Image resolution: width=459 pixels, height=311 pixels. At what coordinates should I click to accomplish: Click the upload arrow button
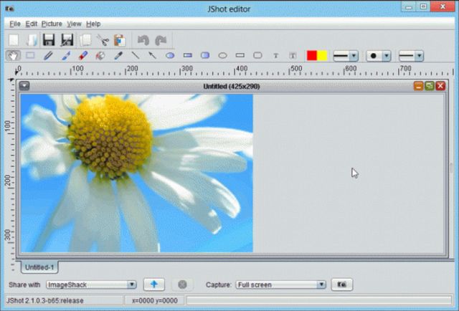pos(154,284)
